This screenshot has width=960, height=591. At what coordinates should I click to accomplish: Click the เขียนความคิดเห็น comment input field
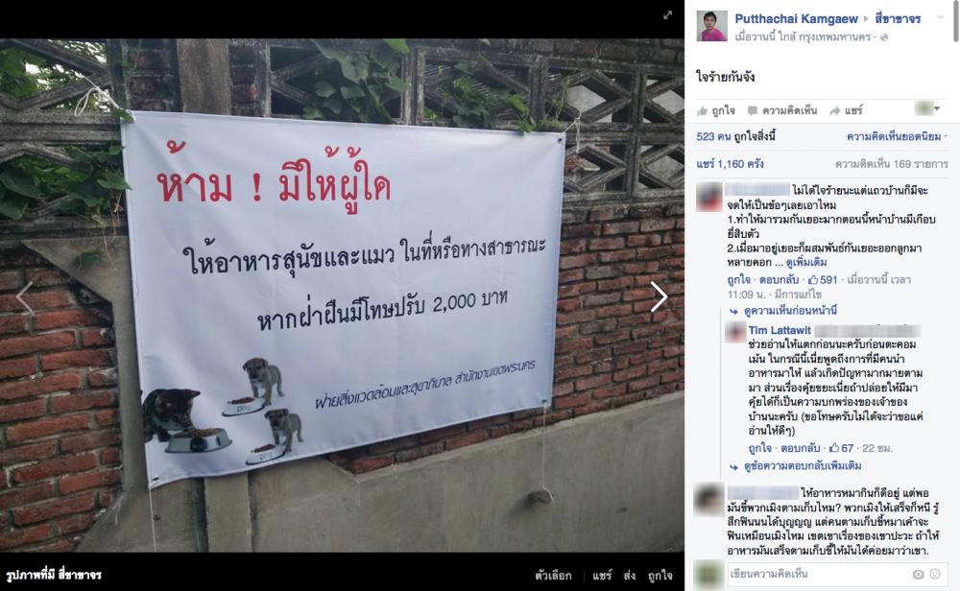pyautogui.click(x=818, y=574)
